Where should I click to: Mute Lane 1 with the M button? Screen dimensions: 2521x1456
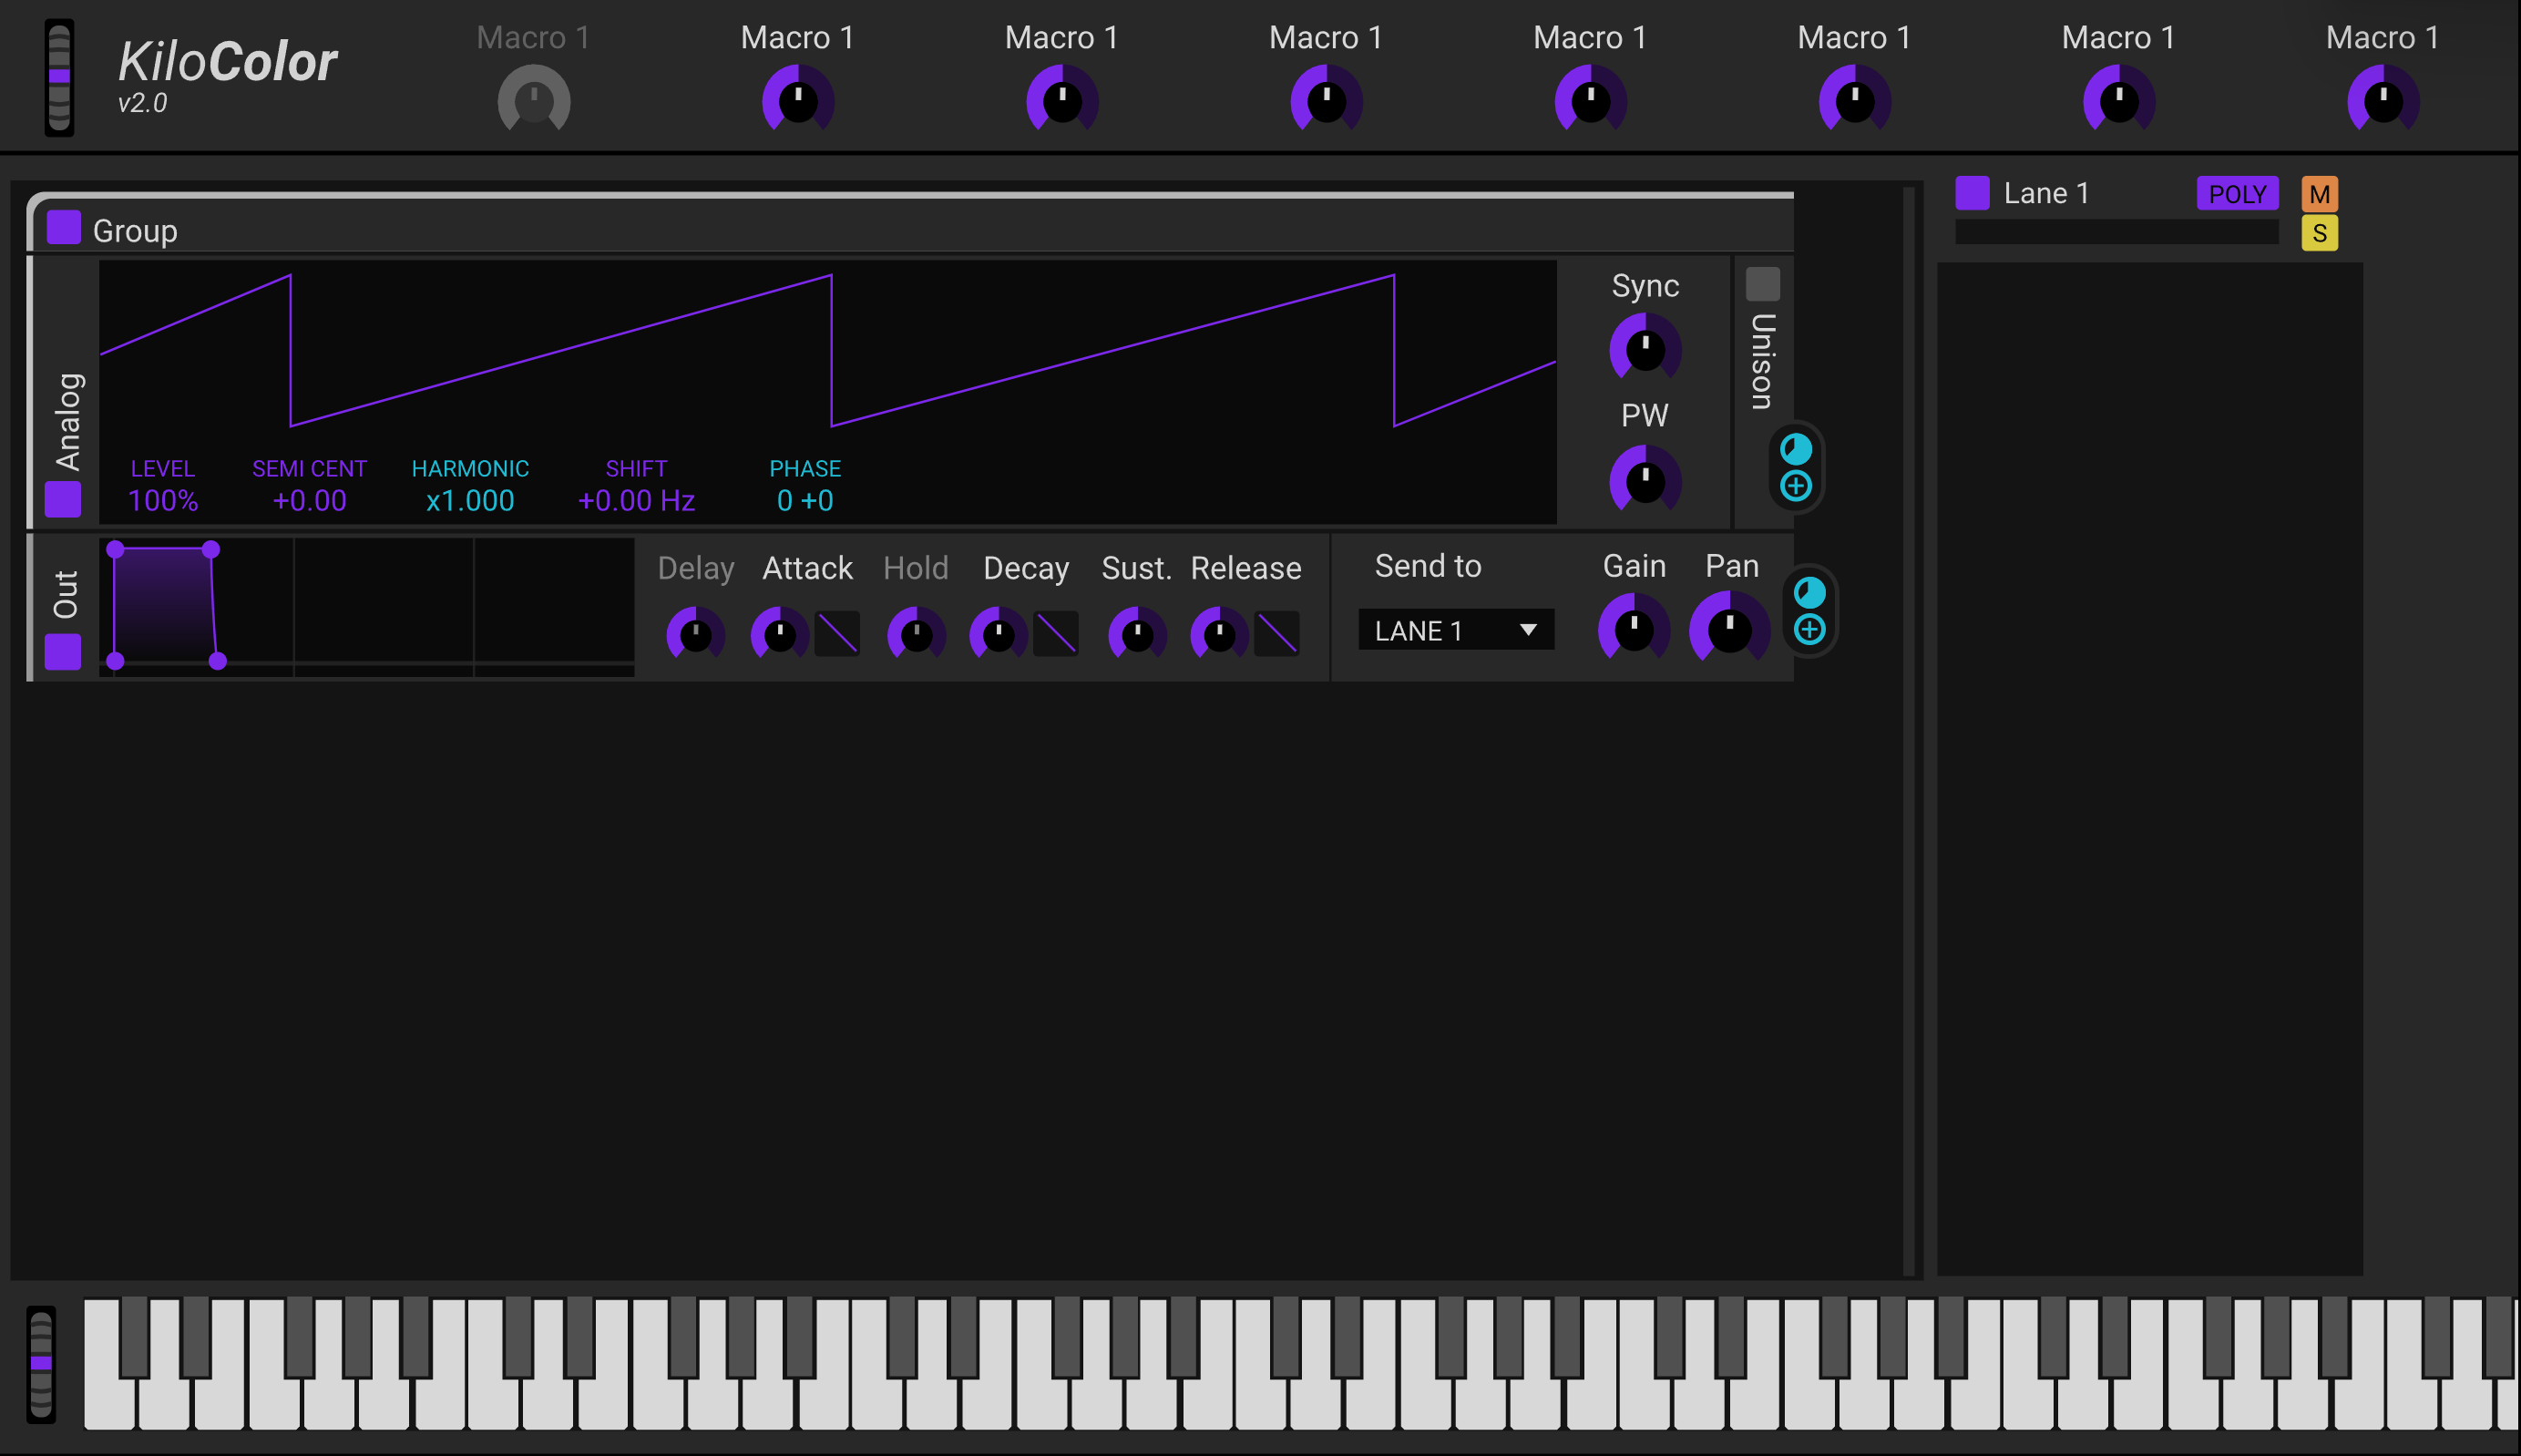(2318, 194)
